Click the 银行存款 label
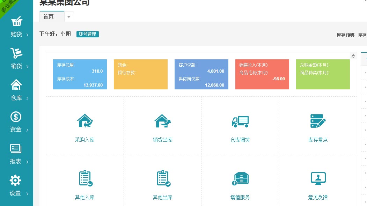 tap(127, 73)
